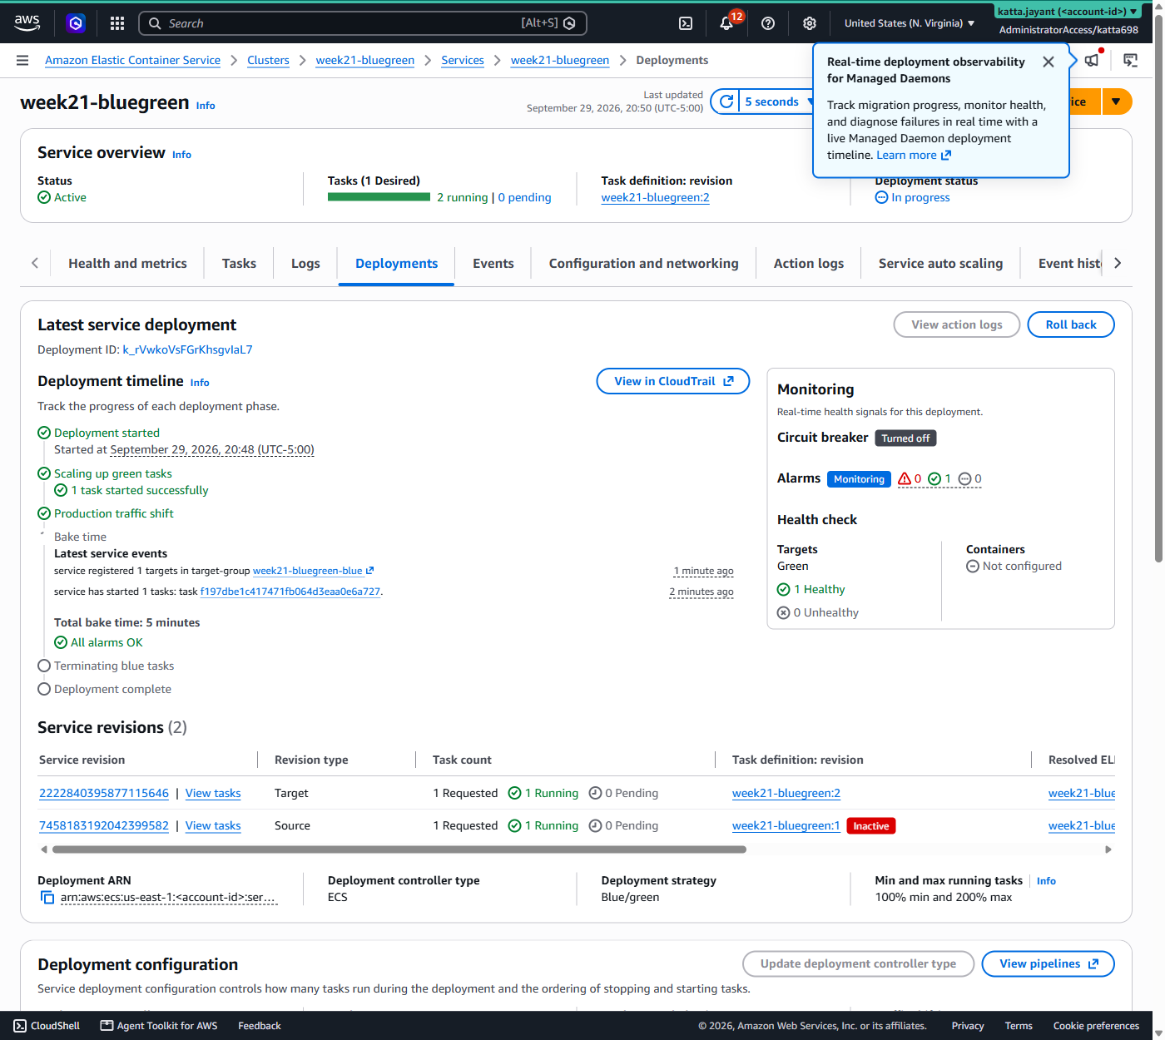Open the help question mark icon
Screen dimensions: 1165x1040
[768, 23]
